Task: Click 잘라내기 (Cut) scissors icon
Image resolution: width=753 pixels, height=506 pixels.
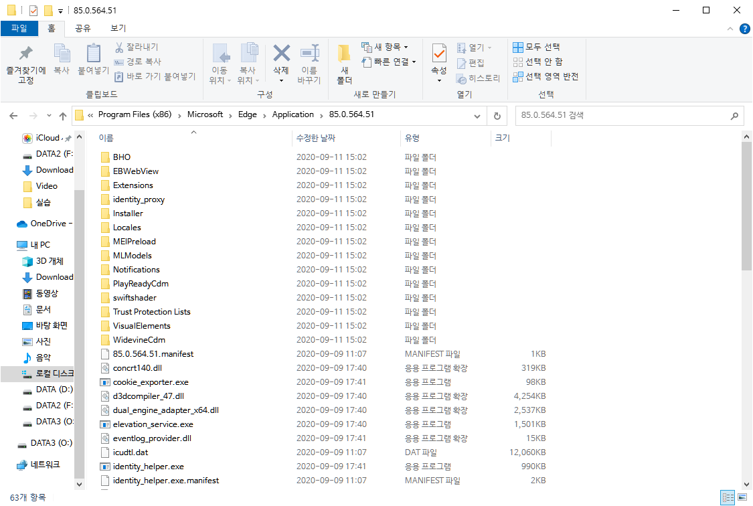Action: pyautogui.click(x=137, y=47)
